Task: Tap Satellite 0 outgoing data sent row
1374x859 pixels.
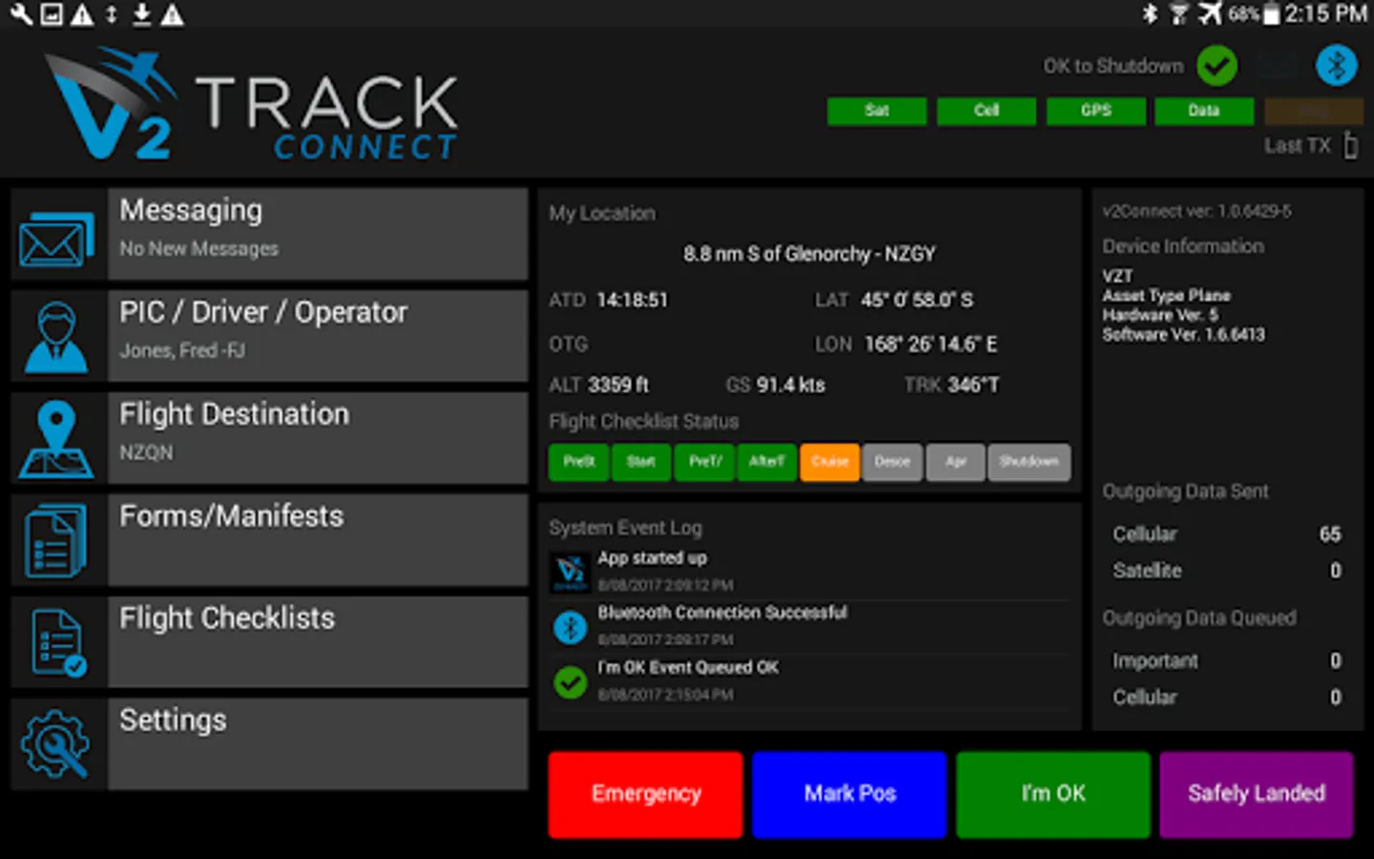Action: click(x=1227, y=571)
